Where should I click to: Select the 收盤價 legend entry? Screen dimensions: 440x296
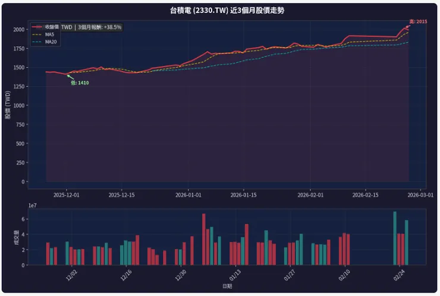click(x=45, y=27)
